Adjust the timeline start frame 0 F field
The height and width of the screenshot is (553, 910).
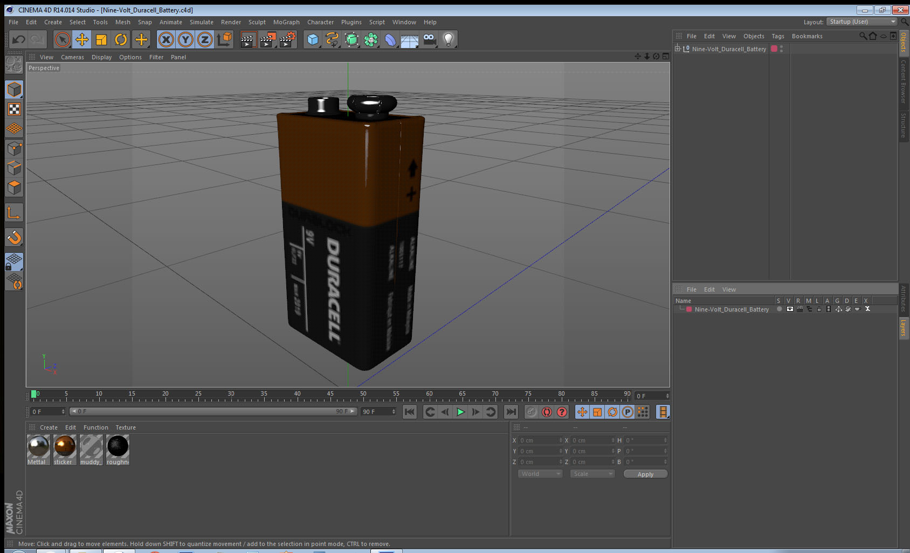47,412
